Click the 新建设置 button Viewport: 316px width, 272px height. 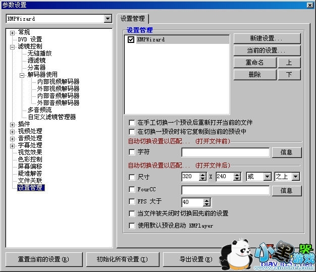(x=267, y=38)
